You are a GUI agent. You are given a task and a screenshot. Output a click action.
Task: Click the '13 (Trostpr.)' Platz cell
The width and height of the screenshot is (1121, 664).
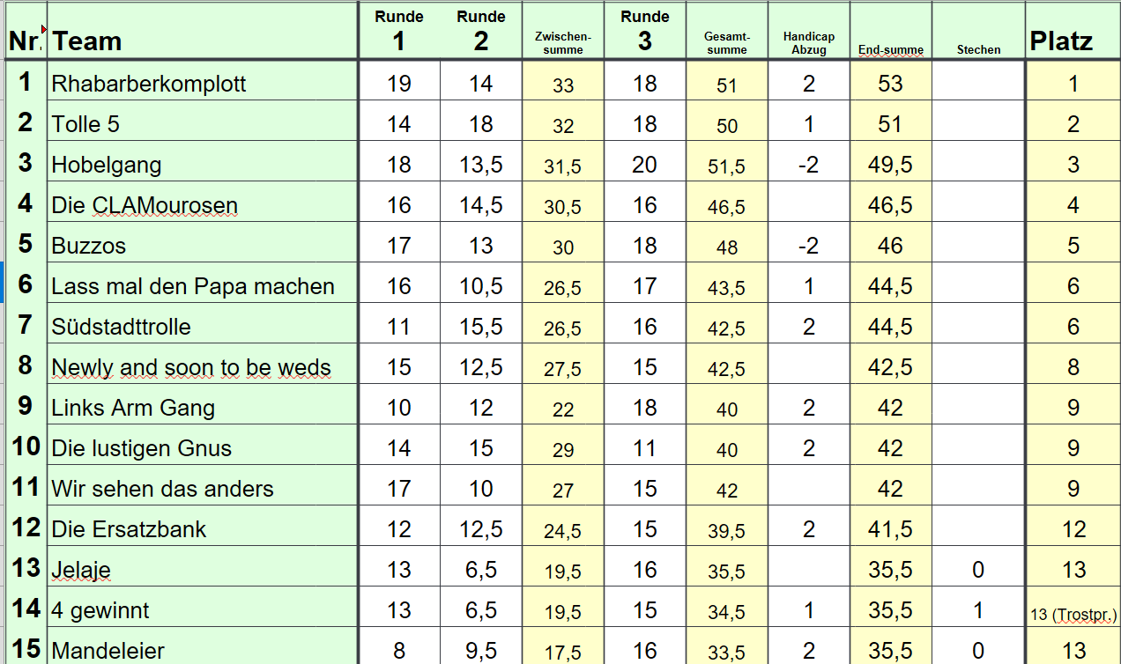[x=1073, y=614]
